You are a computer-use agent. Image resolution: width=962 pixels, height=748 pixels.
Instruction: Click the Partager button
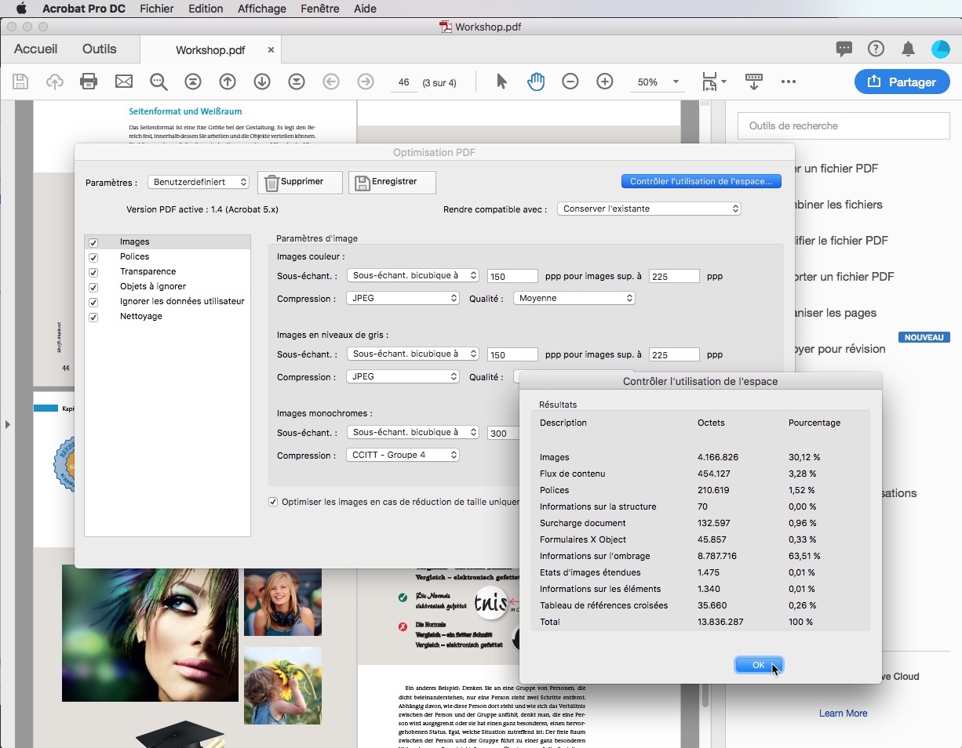coord(902,82)
